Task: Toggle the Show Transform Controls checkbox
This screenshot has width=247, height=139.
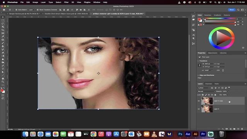Action: click(38, 10)
